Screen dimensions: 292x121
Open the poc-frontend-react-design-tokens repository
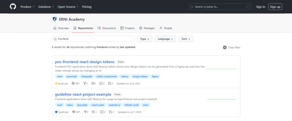pos(85,62)
